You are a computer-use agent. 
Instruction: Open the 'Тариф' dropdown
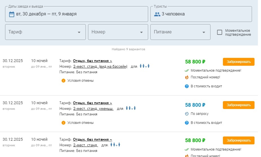click(45, 32)
